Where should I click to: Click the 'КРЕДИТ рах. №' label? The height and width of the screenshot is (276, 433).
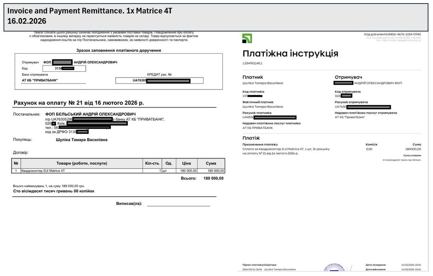tap(159, 74)
